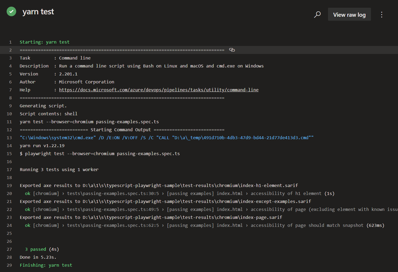The width and height of the screenshot is (398, 272).
Task: Click the index-page.sarif export line
Action: click(151, 217)
